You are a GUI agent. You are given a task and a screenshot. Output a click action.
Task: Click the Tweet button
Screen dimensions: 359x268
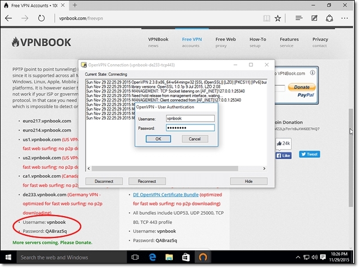tap(309, 154)
